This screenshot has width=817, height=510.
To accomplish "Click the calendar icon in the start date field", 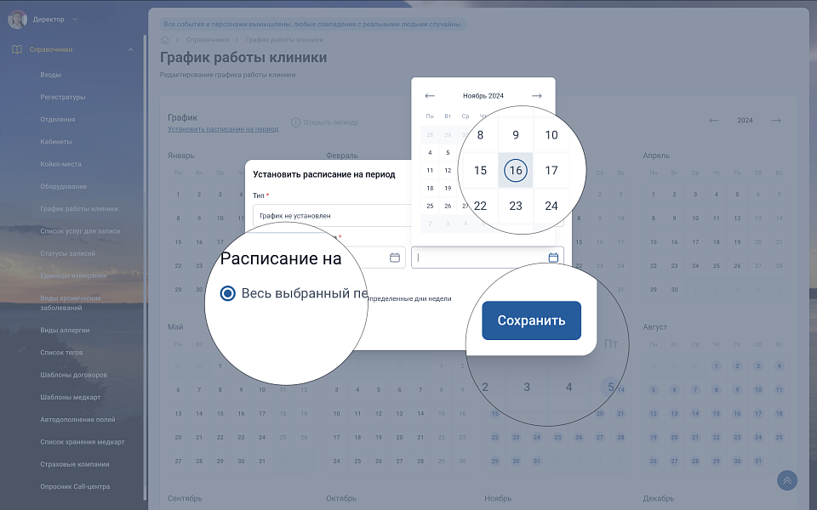I will (x=394, y=258).
